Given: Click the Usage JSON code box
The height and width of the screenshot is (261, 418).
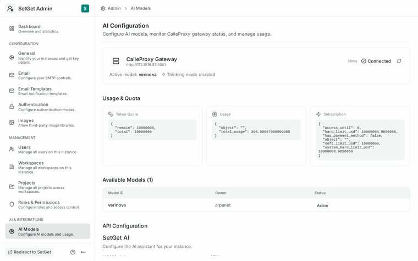Looking at the screenshot, I should 256,130.
